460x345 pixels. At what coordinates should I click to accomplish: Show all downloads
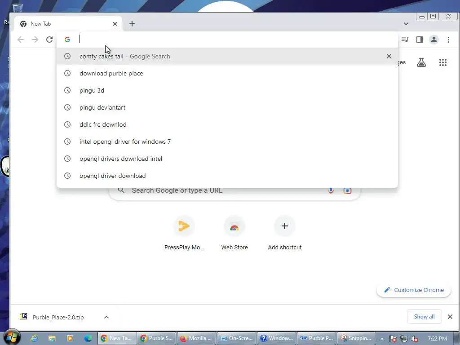[424, 317]
